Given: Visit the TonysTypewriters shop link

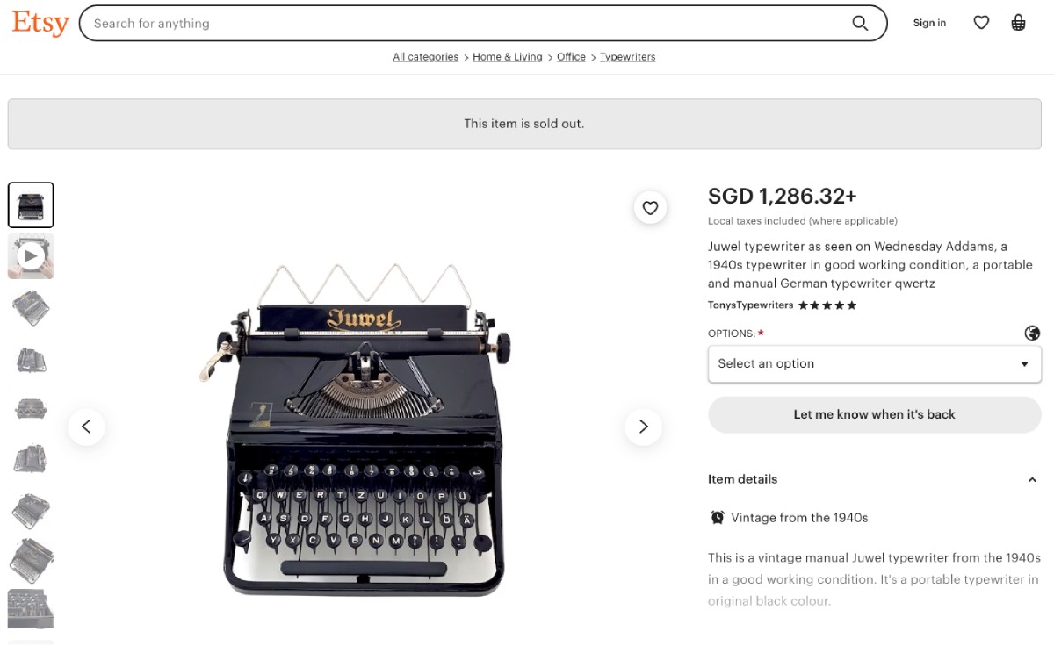Looking at the screenshot, I should tap(750, 305).
